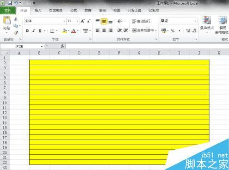Expand the fill color dropdown arrow
This screenshot has width=229, height=170.
click(68, 31)
